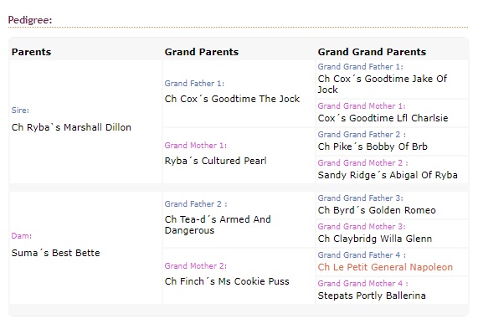Screen dimensions: 478x329
Task: Click the Grand Grand Father 4 label
Action: tap(362, 254)
